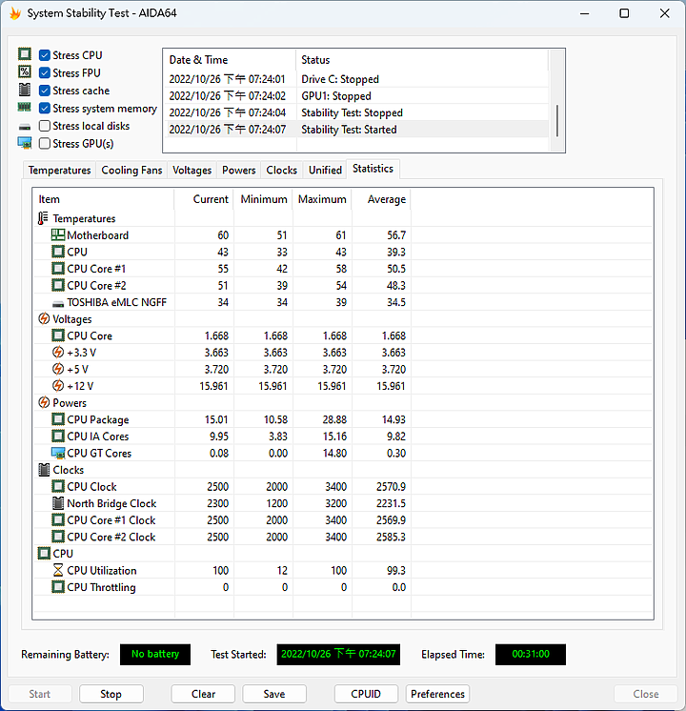Select the 'Stability Test: Started' log row

tap(358, 130)
